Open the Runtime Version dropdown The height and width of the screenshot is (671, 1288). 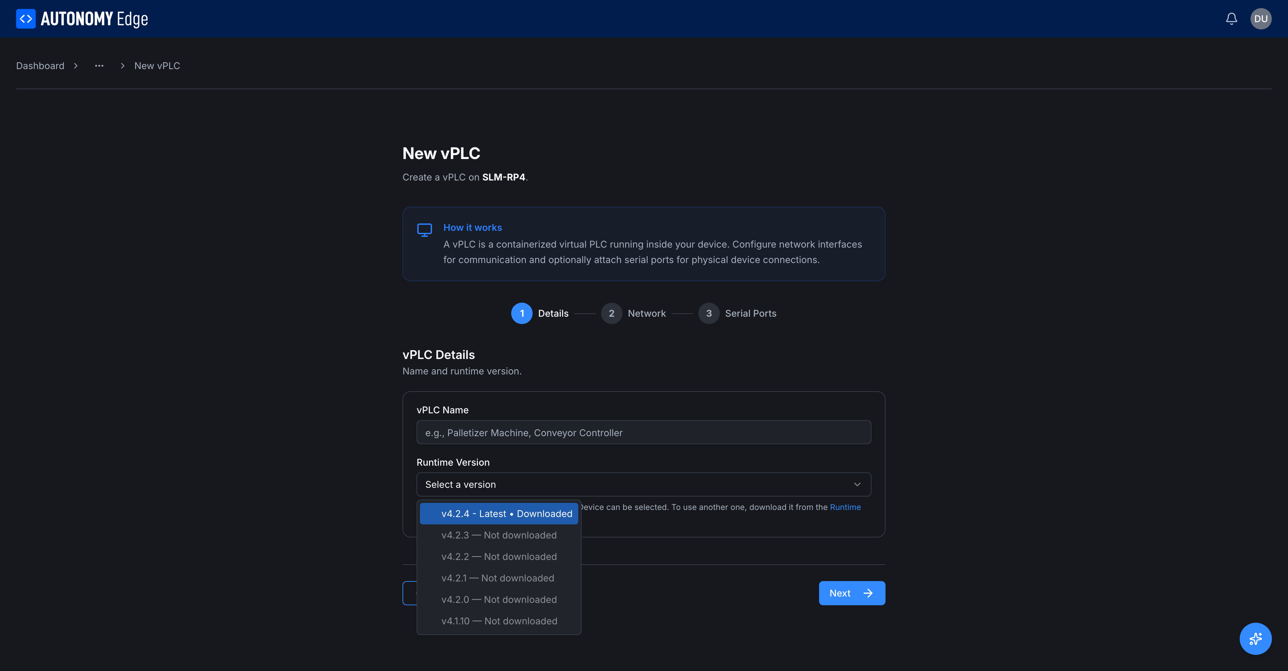[644, 484]
